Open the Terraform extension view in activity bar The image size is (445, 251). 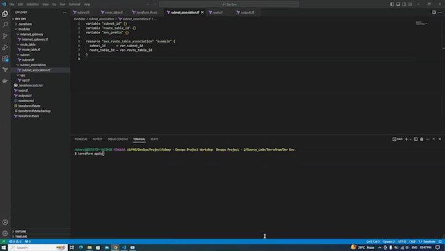click(x=5, y=69)
